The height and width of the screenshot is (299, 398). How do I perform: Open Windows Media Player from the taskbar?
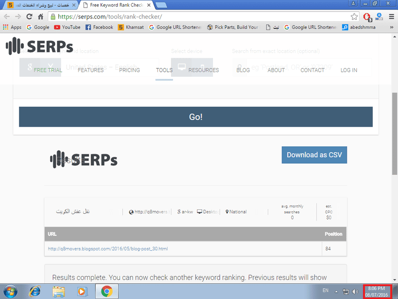(x=82, y=292)
